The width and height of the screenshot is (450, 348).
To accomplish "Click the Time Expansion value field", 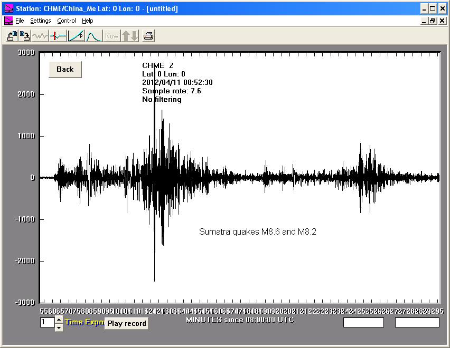I will pos(47,322).
